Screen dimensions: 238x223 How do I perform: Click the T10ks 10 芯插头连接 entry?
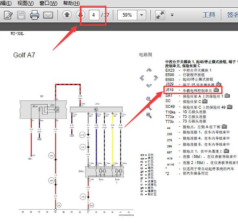[x=186, y=112]
